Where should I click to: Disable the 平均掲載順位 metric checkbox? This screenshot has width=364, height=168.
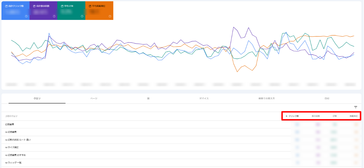(x=90, y=6)
